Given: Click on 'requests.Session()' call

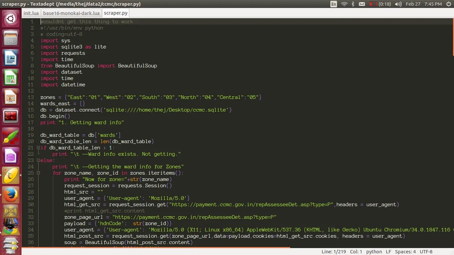Looking at the screenshot, I should pyautogui.click(x=145, y=186).
